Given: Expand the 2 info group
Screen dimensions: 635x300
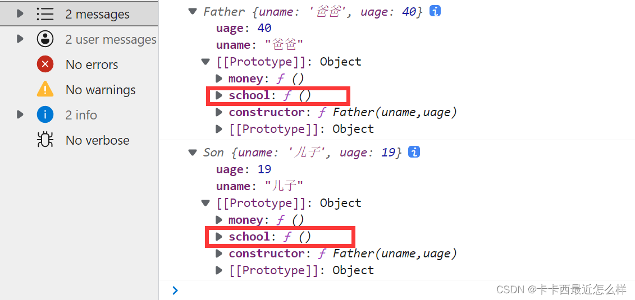Looking at the screenshot, I should 20,115.
